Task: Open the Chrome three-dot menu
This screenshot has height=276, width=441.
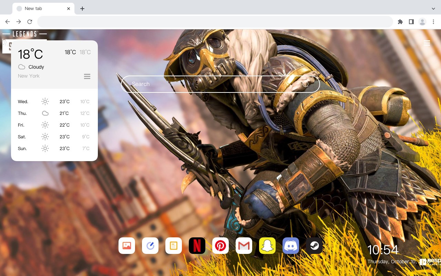Action: click(x=433, y=22)
